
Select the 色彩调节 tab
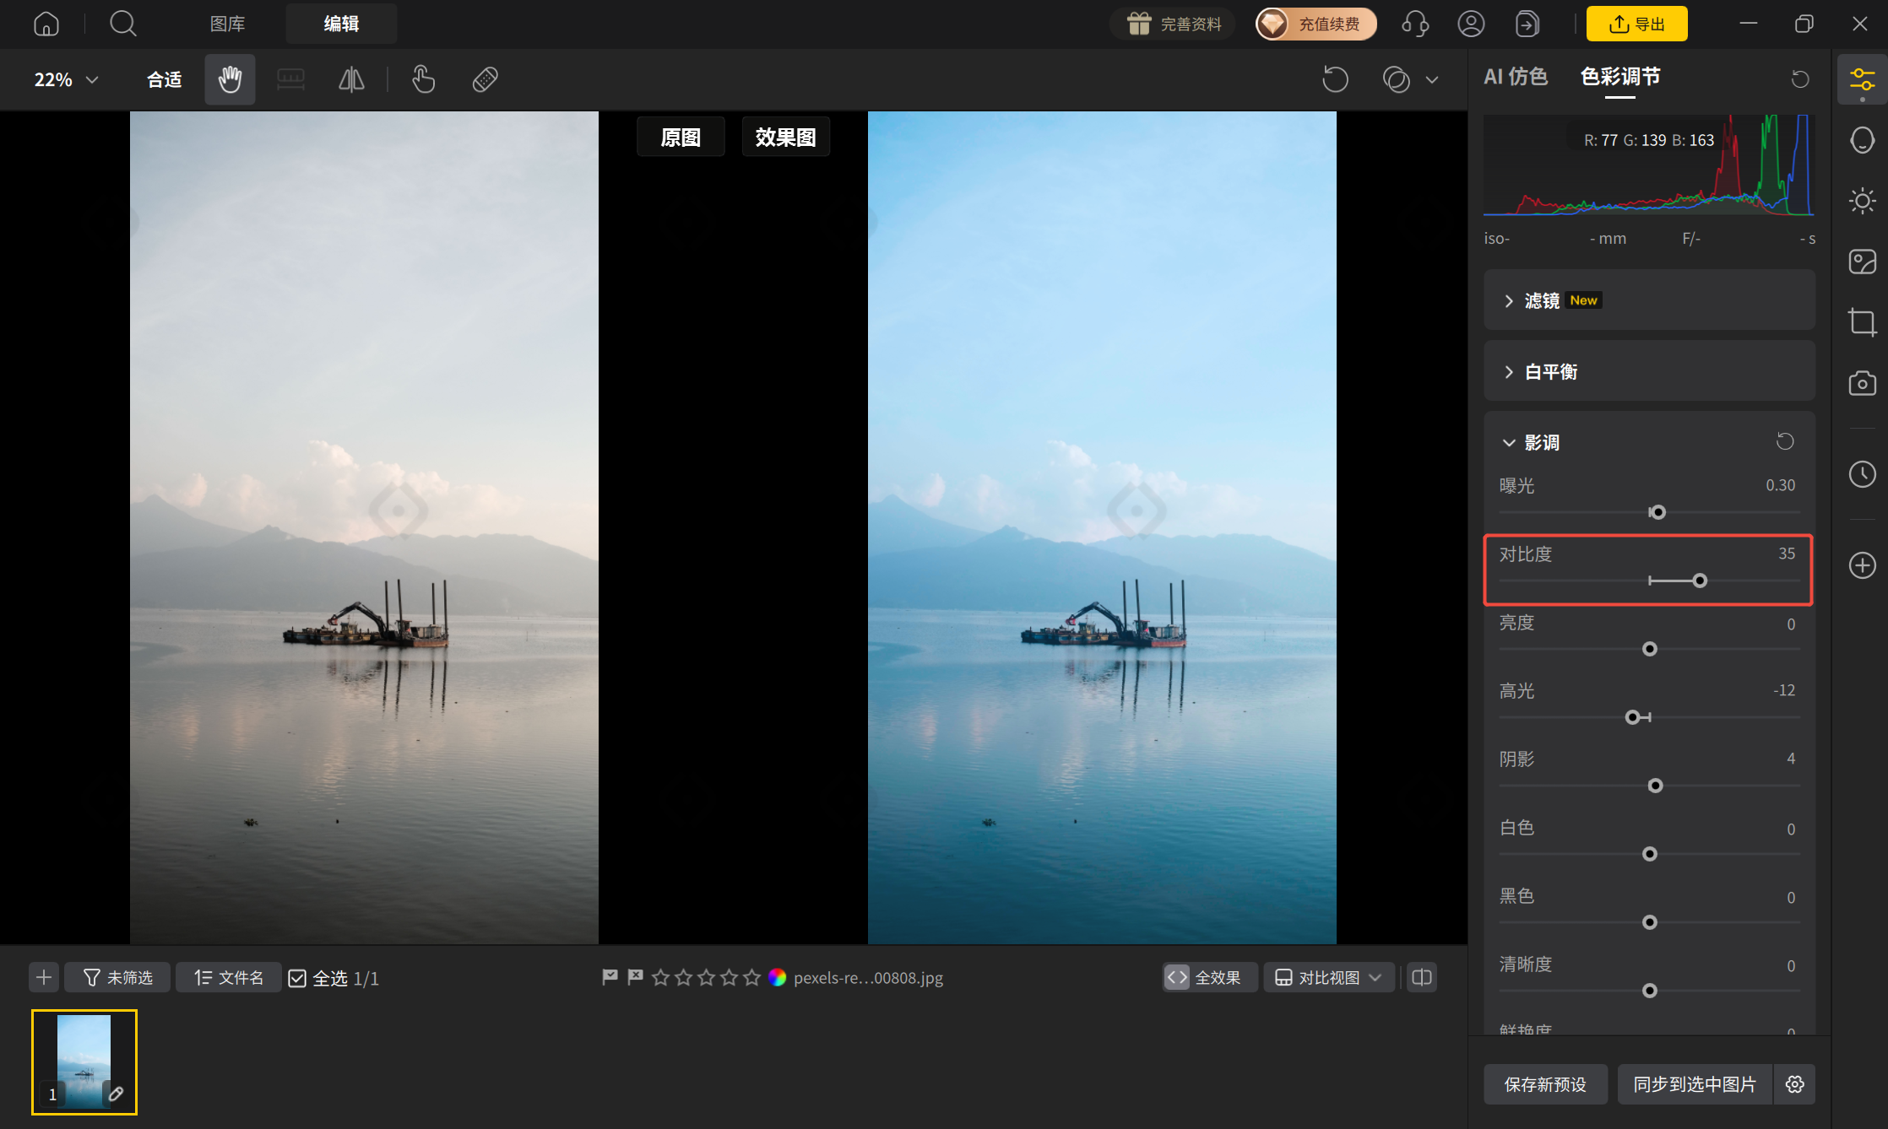tap(1619, 77)
